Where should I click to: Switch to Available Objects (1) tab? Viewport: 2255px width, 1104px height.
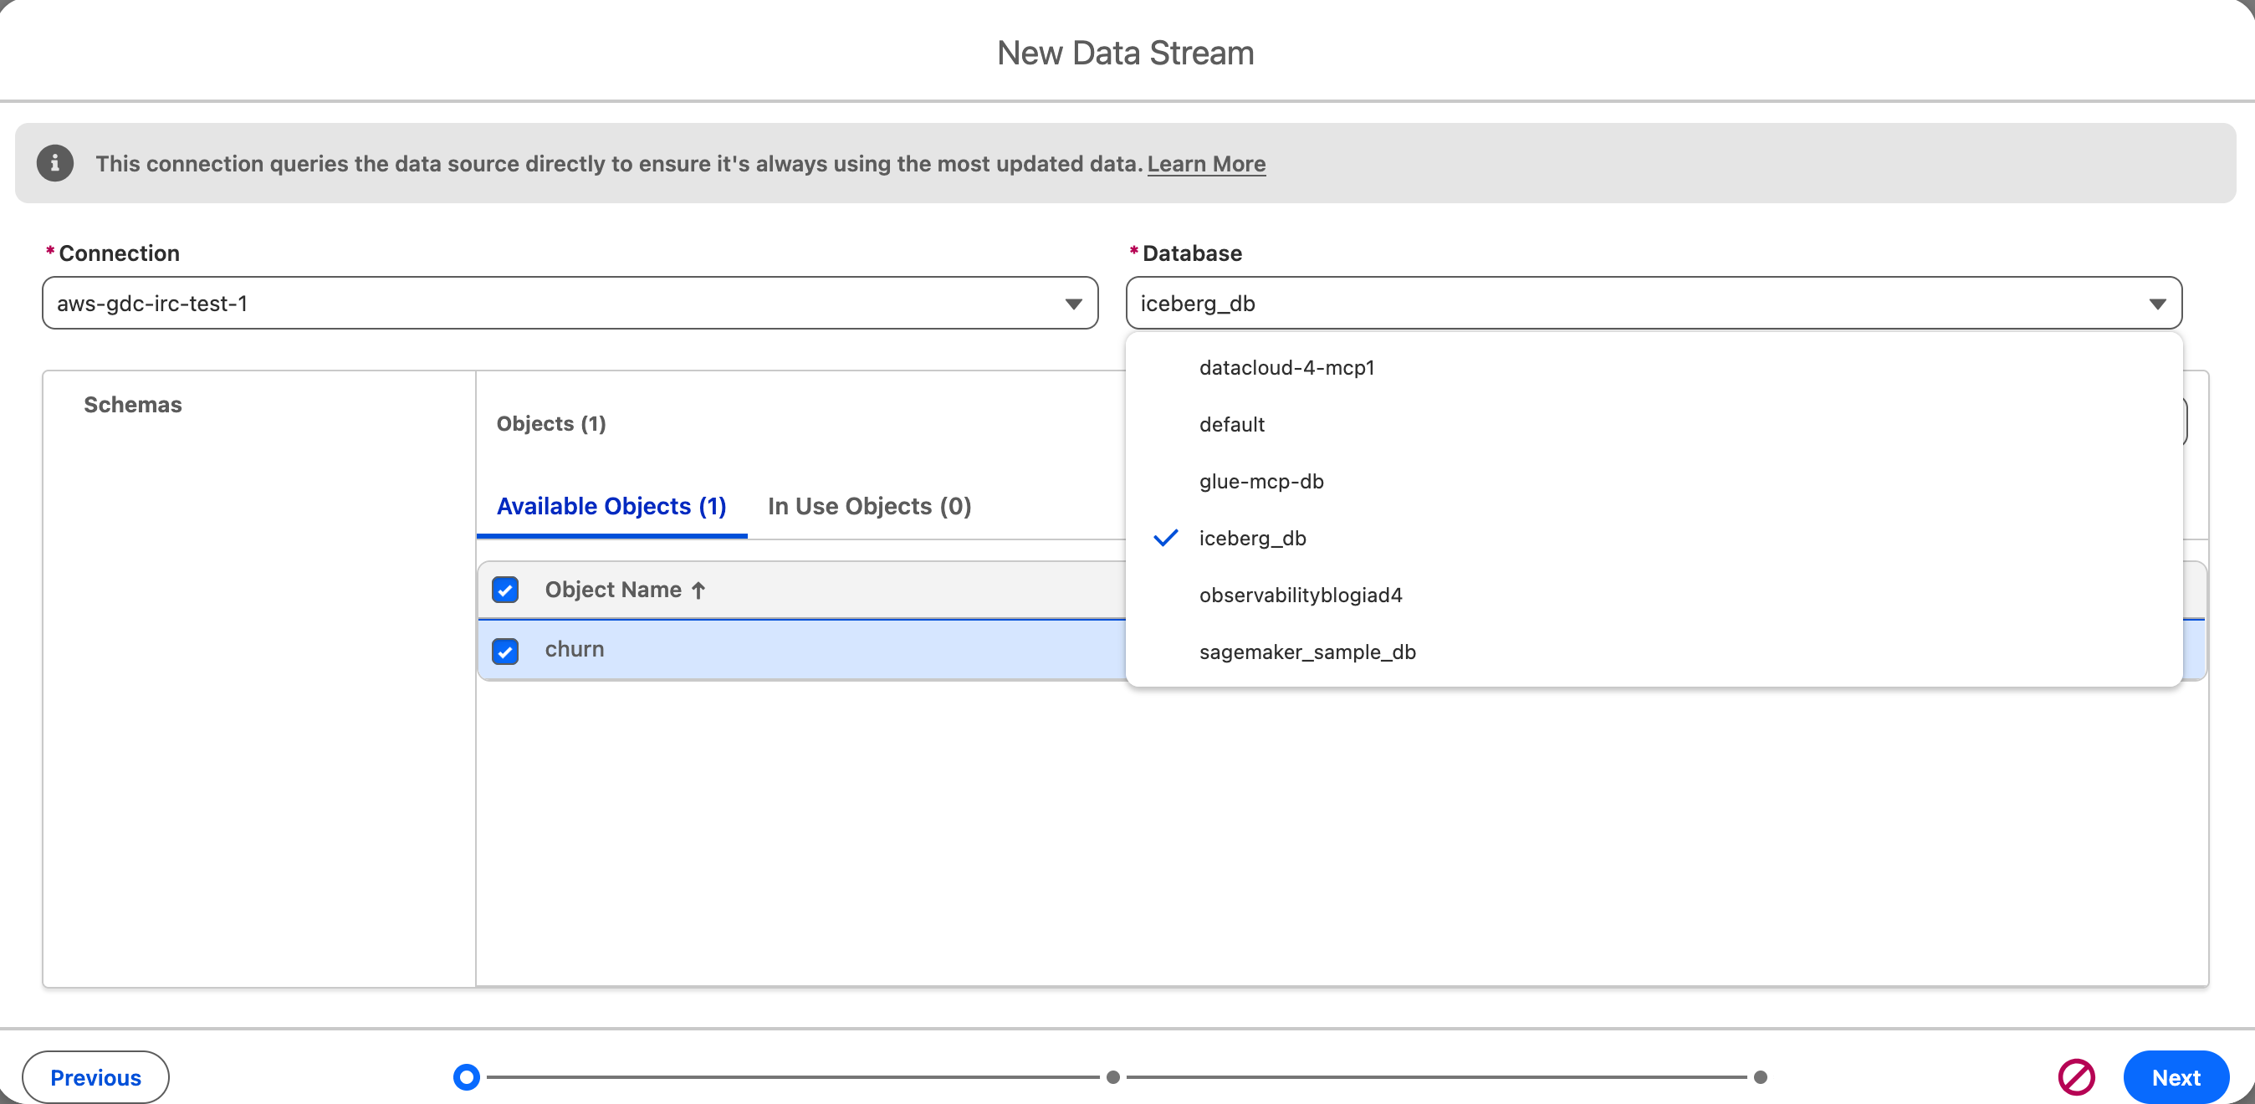(x=611, y=506)
